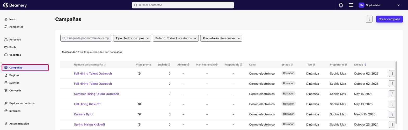
Task: Click the Beamery logo
Action: [x=15, y=5]
